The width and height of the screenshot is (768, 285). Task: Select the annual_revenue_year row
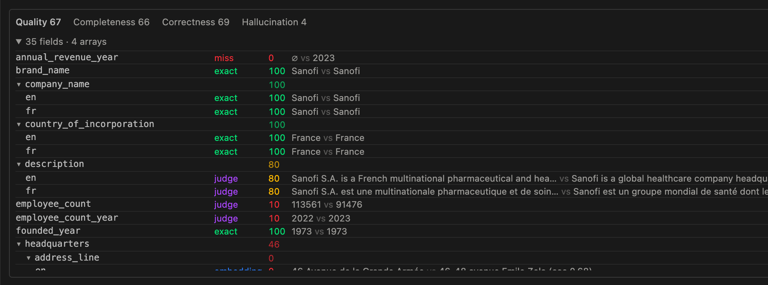(x=392, y=58)
